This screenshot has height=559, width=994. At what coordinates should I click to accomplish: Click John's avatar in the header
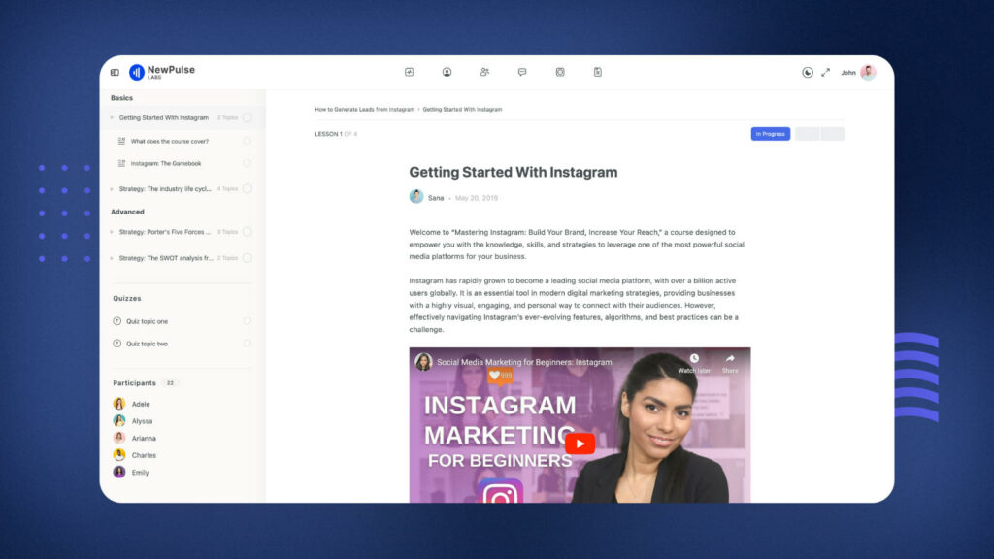coord(868,72)
